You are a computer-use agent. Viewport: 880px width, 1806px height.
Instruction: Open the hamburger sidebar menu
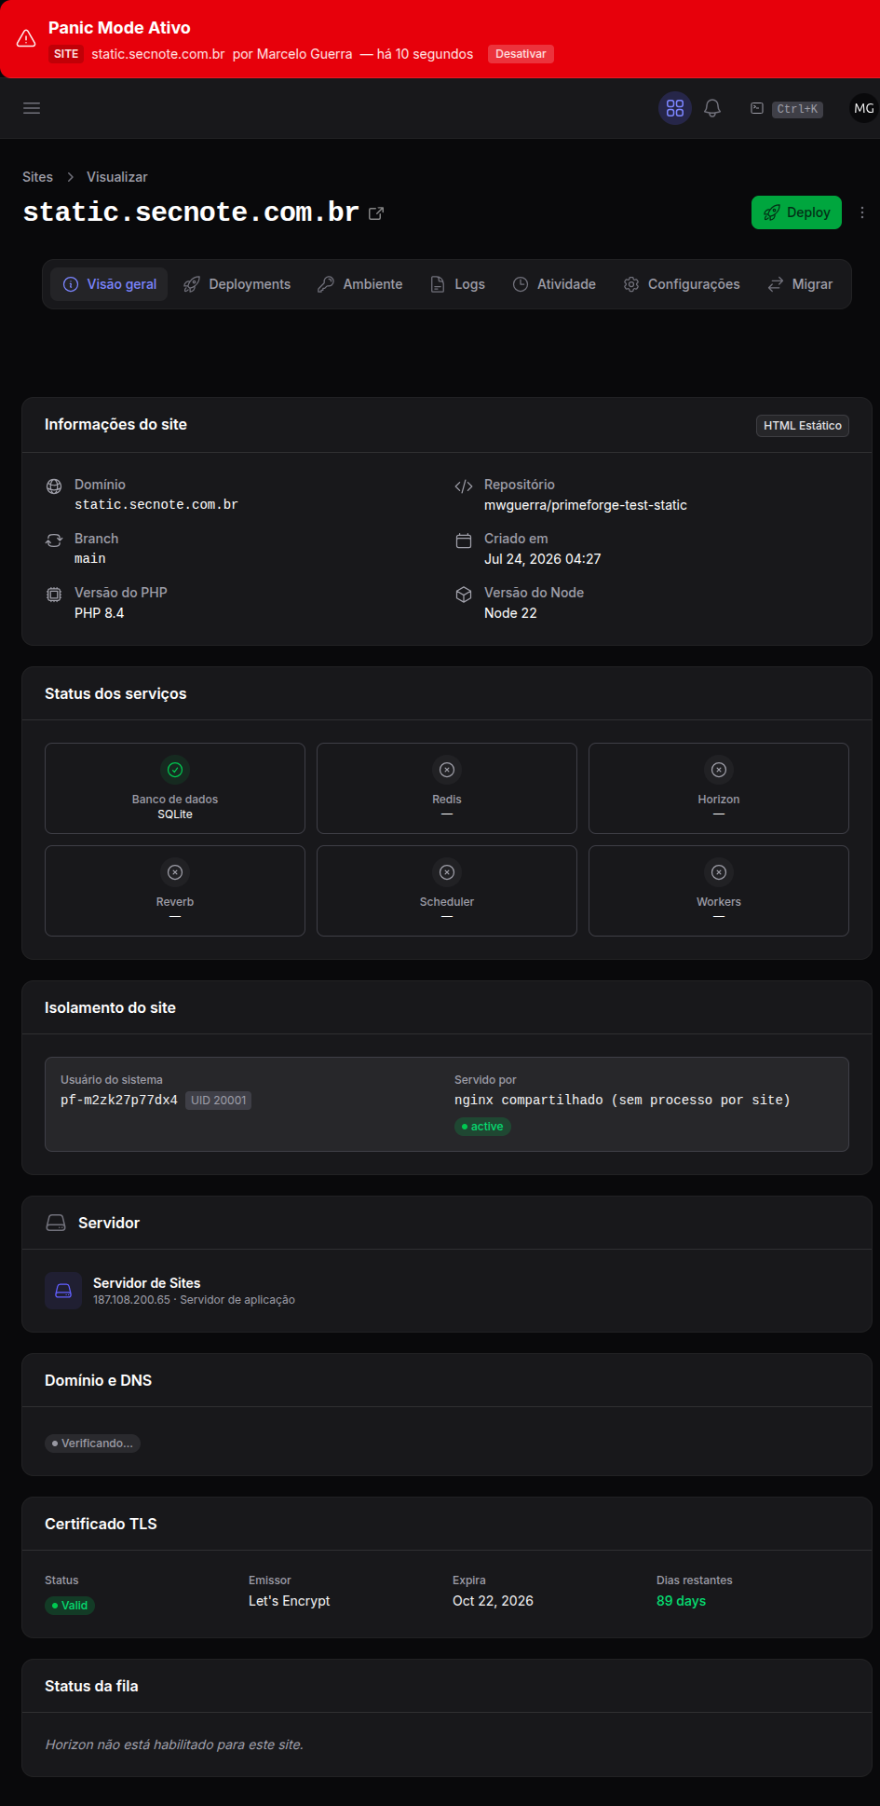[32, 108]
